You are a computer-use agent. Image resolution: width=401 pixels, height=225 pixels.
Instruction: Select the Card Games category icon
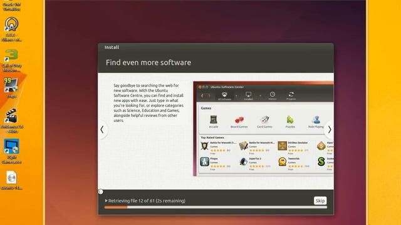pos(264,119)
